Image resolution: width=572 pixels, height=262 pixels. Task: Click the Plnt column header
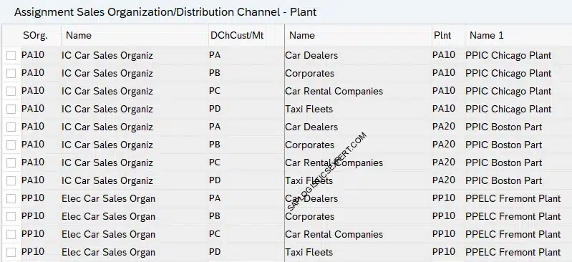(x=442, y=35)
